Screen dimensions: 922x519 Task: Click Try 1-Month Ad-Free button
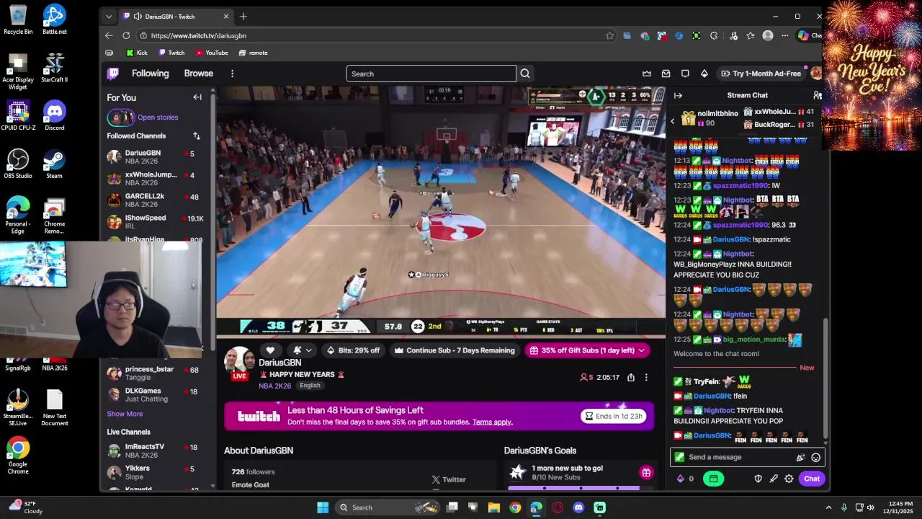tap(761, 74)
